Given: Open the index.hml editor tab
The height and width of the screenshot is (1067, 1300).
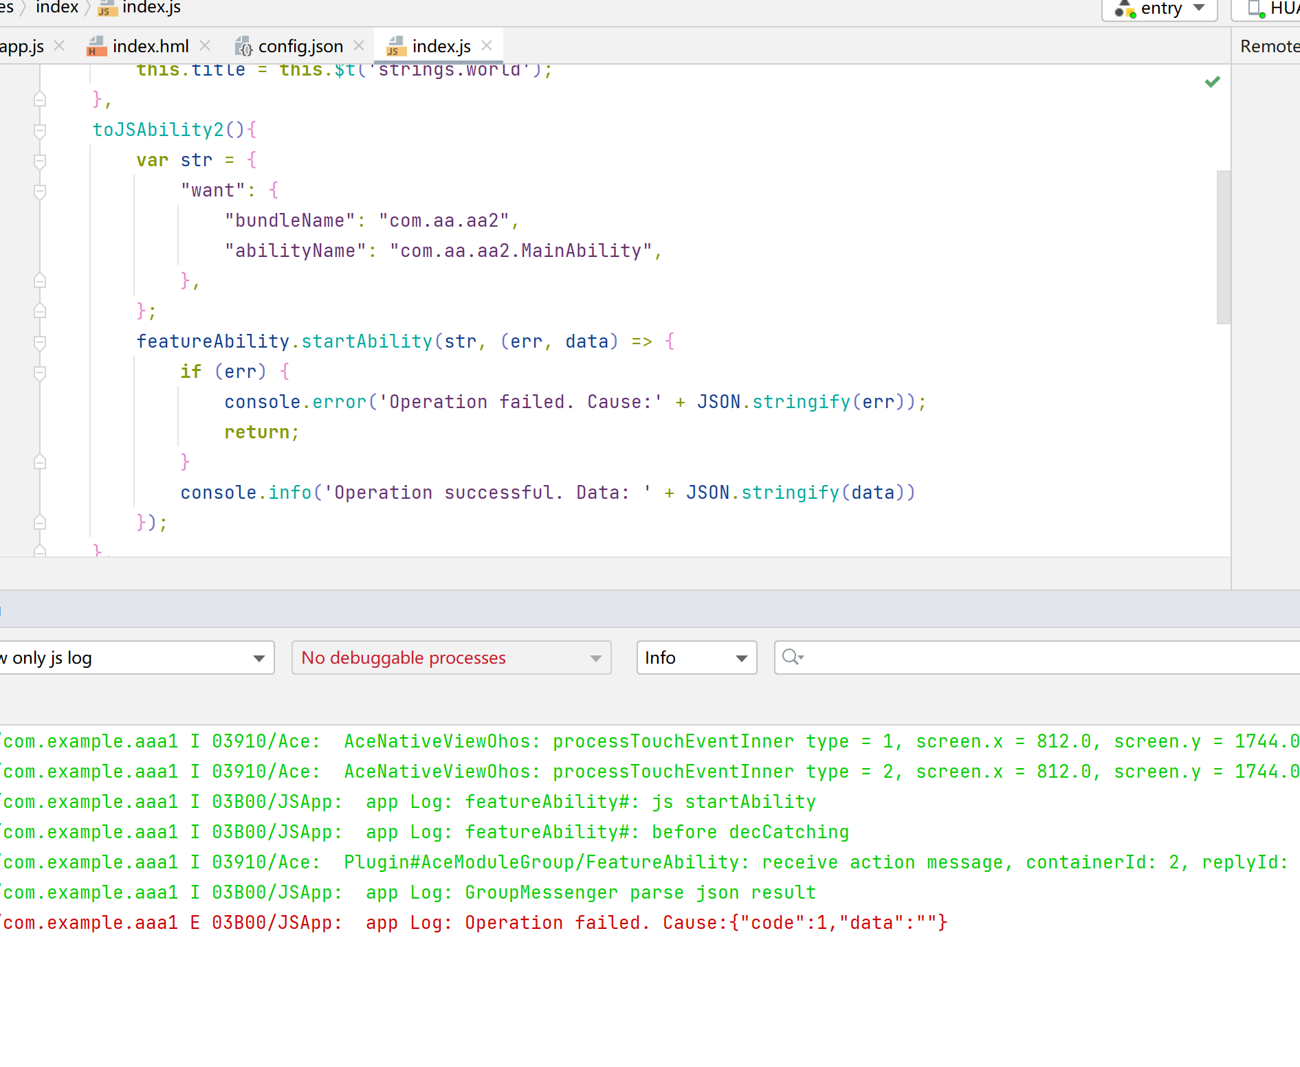Looking at the screenshot, I should [150, 46].
